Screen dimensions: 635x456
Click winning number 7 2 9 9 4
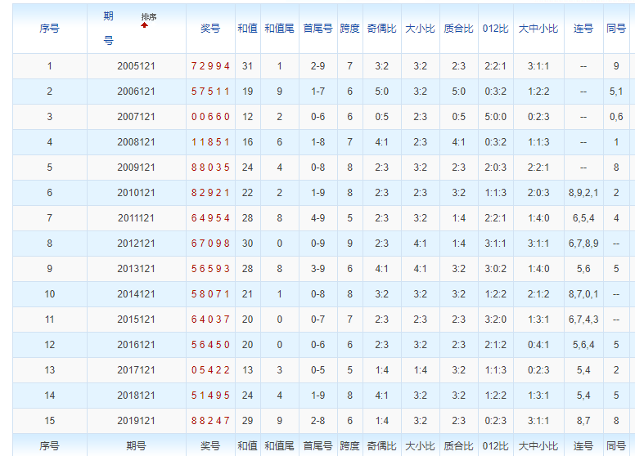coord(210,66)
